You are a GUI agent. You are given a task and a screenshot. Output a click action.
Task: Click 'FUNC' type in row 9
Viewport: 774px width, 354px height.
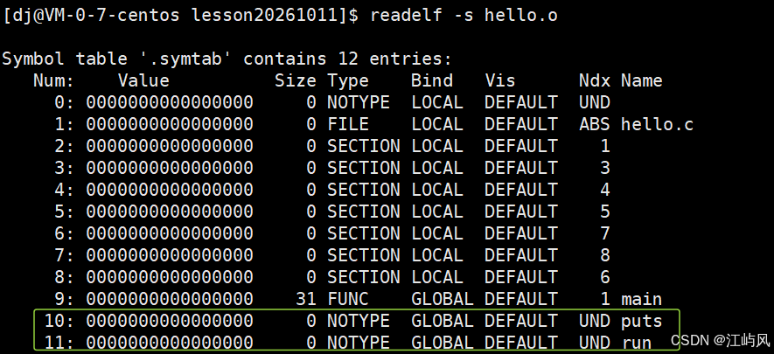point(348,299)
